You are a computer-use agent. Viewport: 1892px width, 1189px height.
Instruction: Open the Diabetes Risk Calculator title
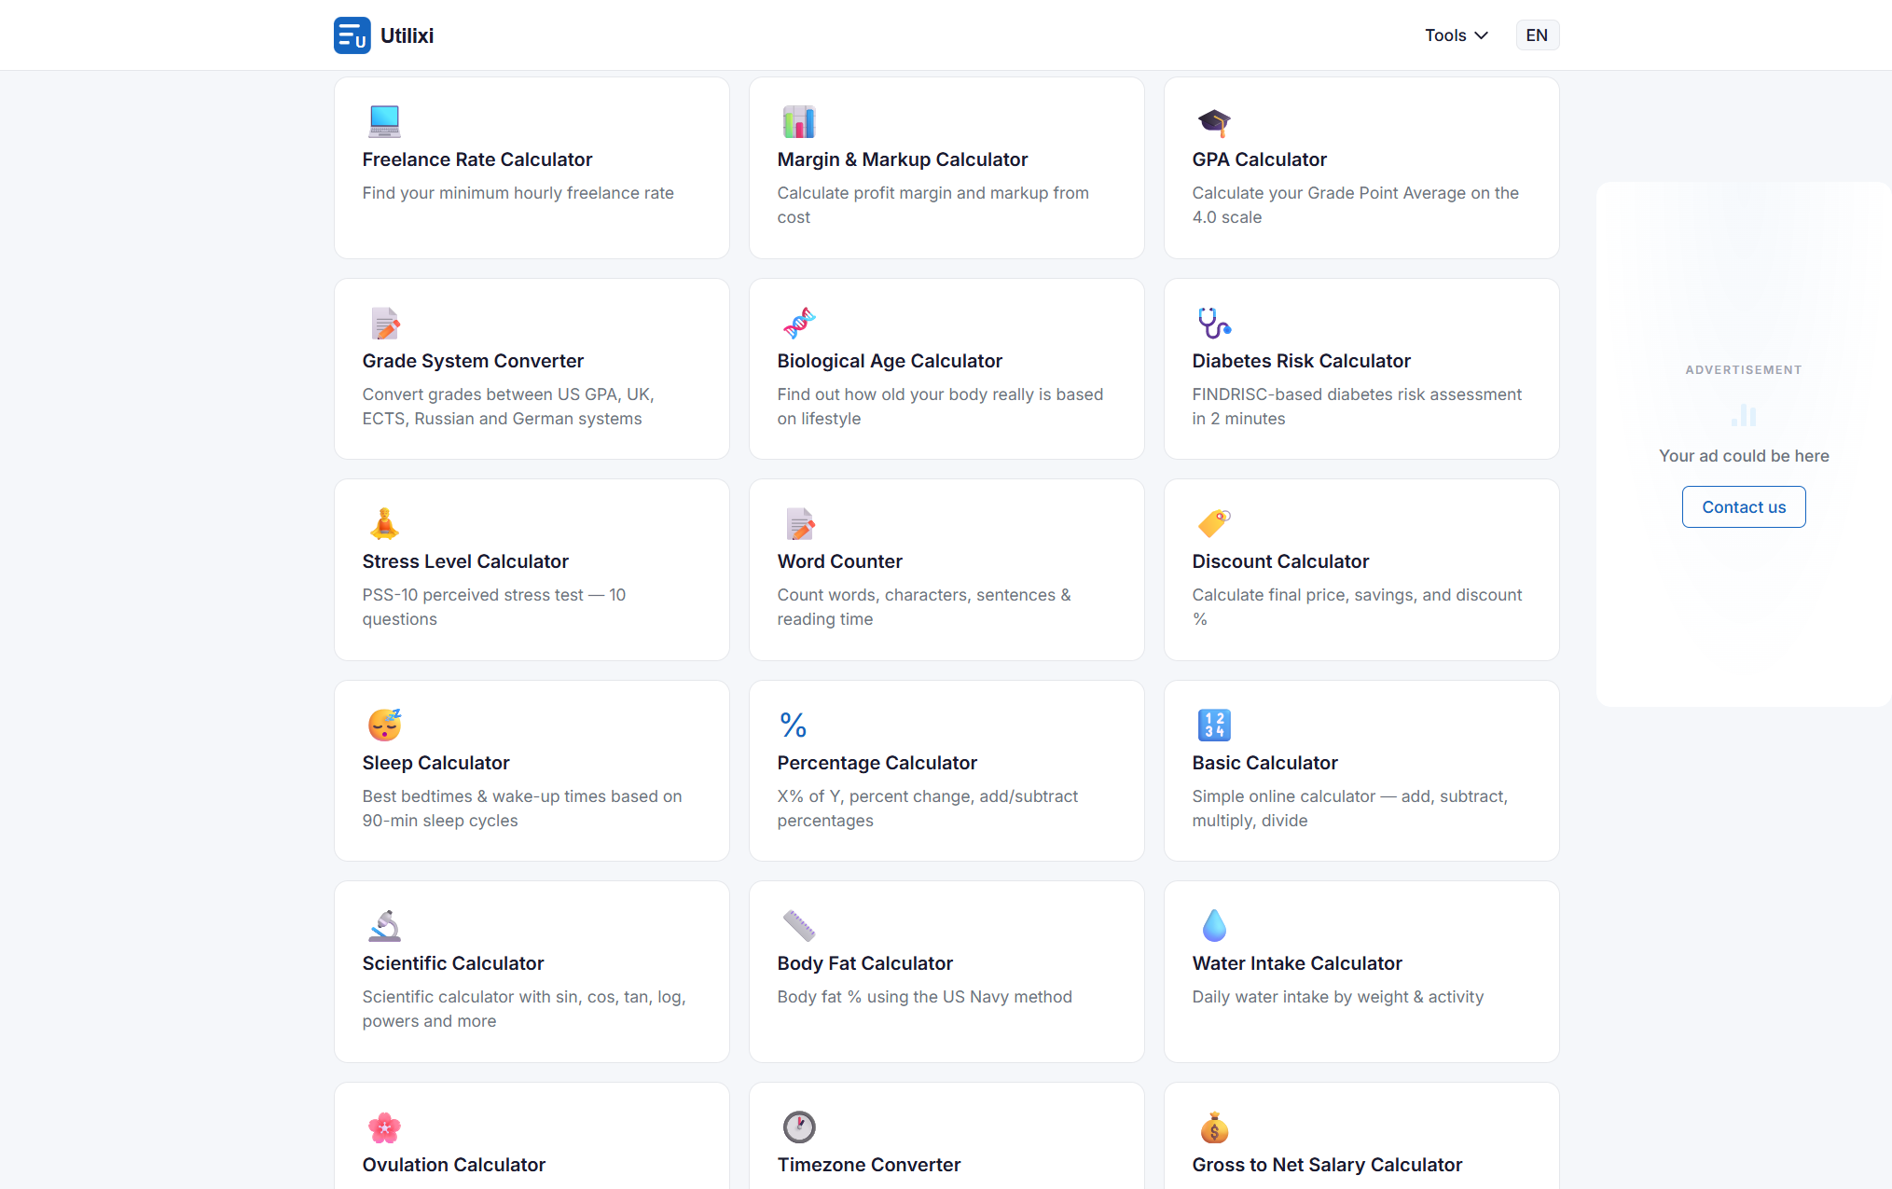pos(1301,361)
